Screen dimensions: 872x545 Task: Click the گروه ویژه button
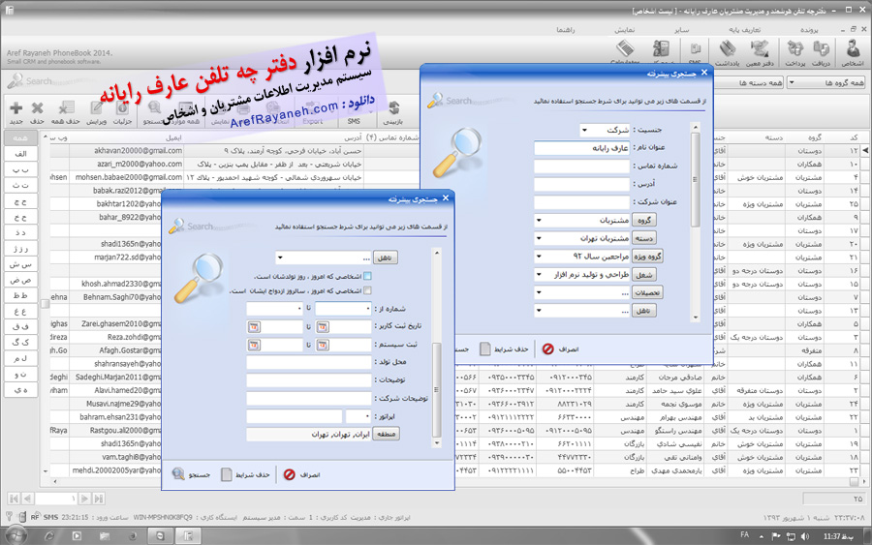click(x=648, y=257)
